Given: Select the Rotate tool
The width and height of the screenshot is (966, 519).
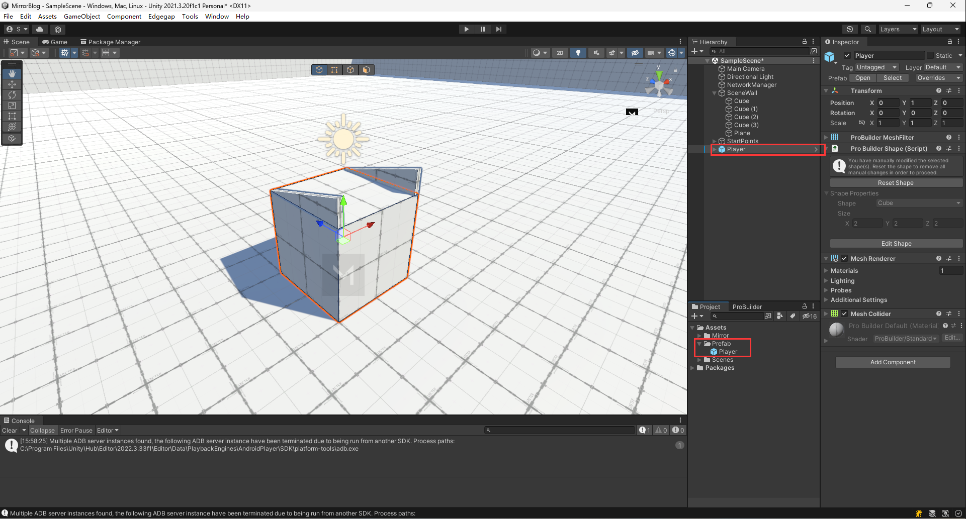Looking at the screenshot, I should (12, 95).
